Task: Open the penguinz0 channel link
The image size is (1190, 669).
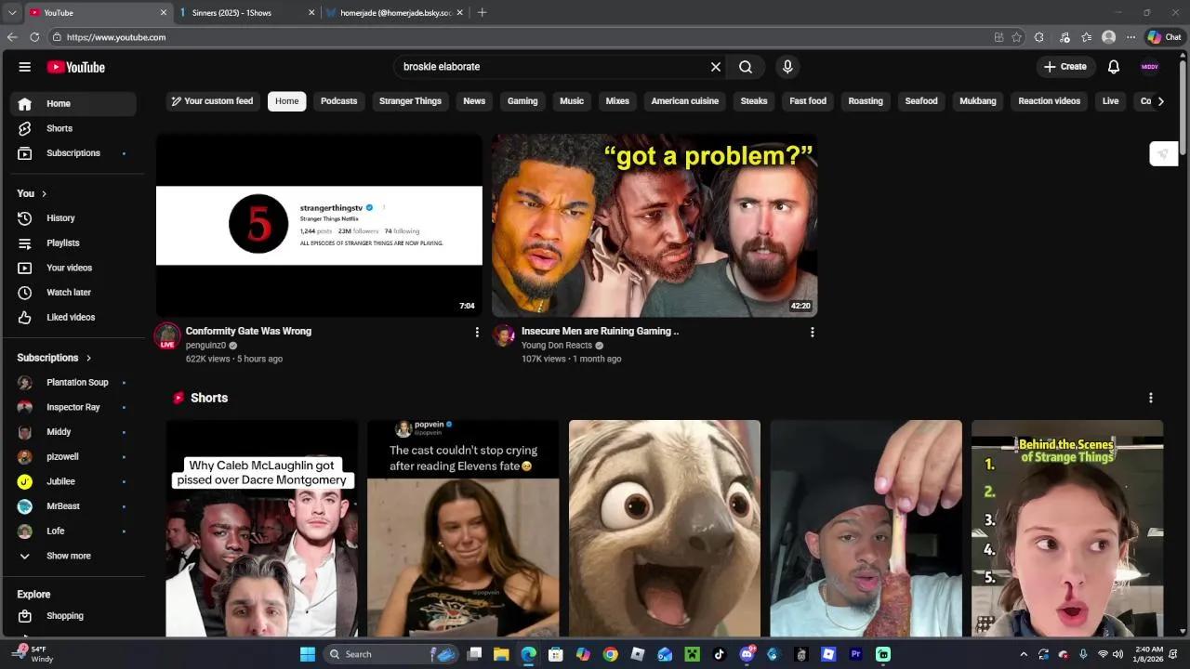Action: tap(205, 346)
